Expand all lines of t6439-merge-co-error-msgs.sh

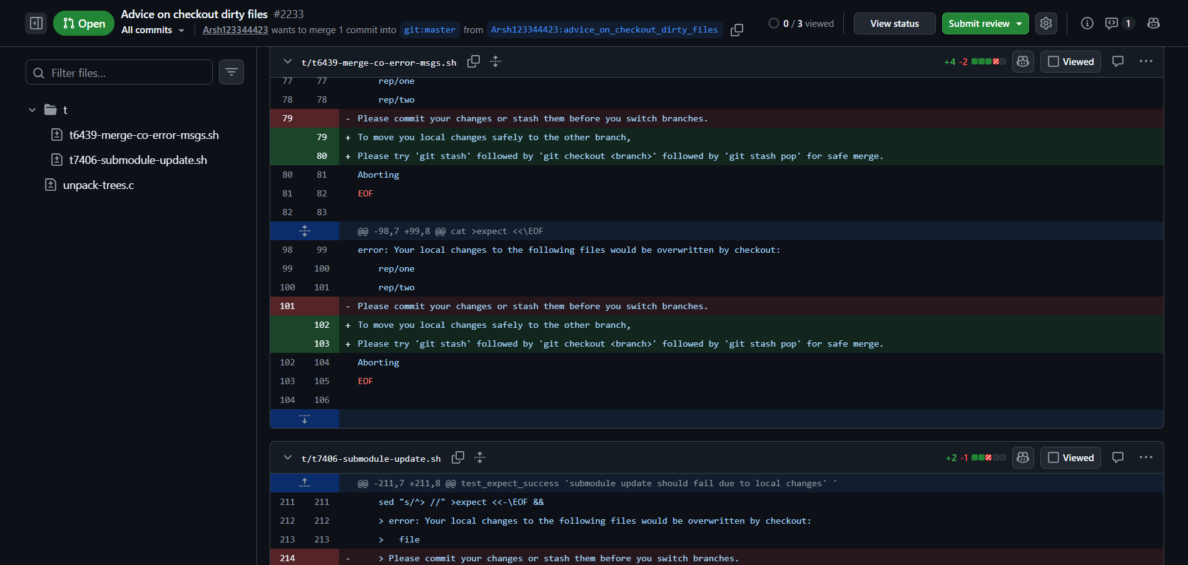click(495, 61)
